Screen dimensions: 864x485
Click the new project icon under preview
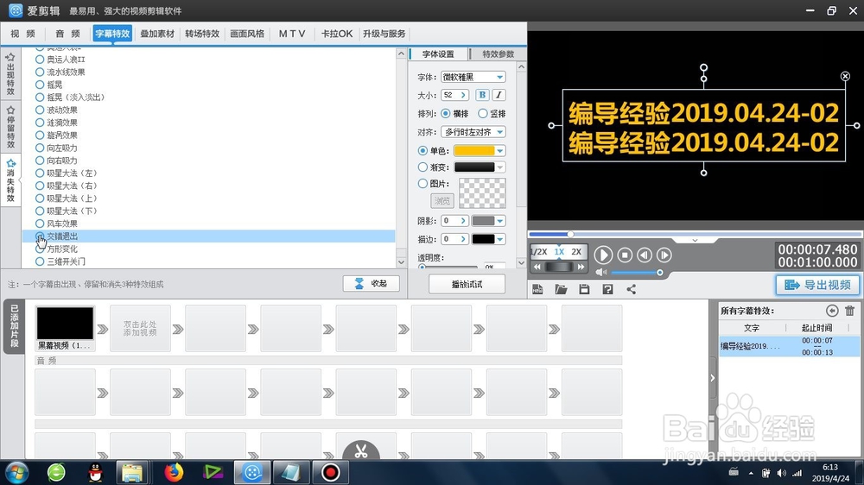click(537, 289)
